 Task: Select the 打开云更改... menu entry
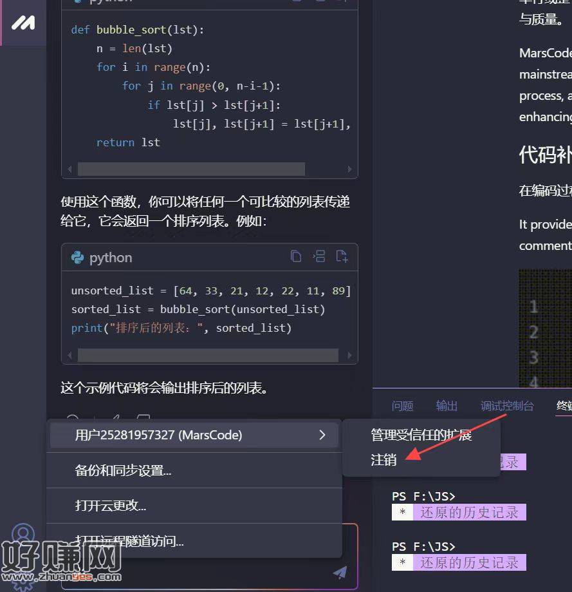(194, 506)
